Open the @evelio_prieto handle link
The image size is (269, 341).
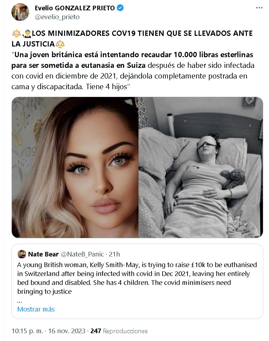(x=57, y=17)
